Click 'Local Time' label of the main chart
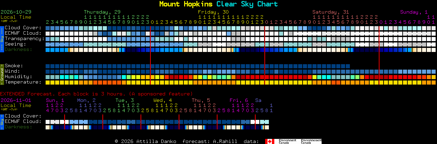This screenshot has height=144, width=437. pos(16,17)
